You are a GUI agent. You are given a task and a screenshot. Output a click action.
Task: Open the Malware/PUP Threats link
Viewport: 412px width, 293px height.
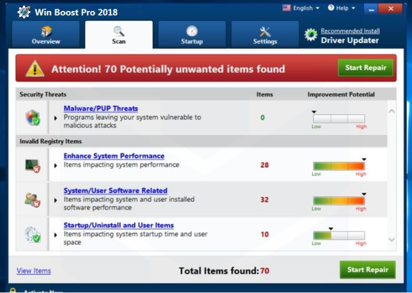(101, 108)
